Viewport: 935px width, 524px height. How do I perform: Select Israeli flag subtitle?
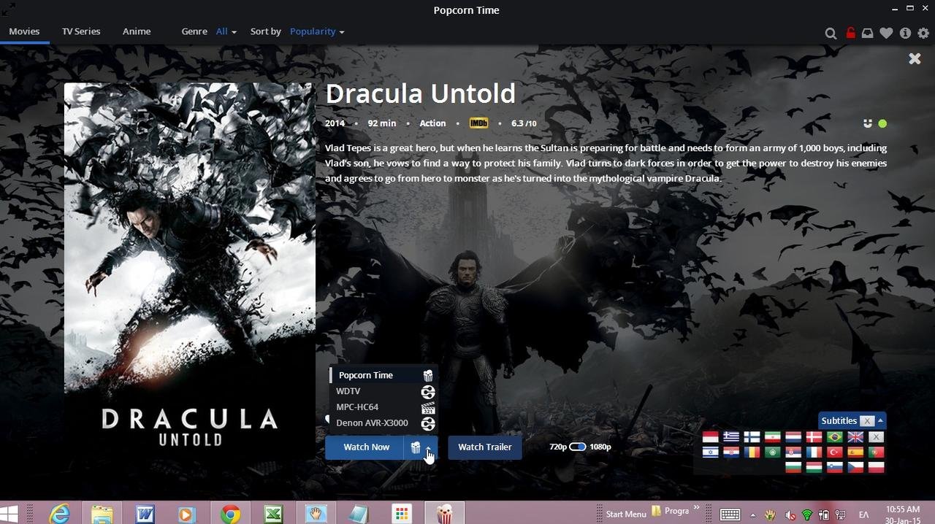point(710,452)
